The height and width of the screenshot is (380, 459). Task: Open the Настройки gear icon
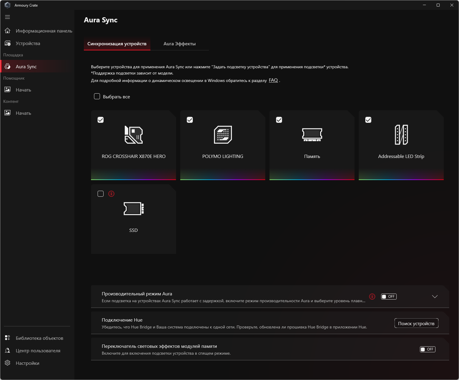(x=7, y=363)
